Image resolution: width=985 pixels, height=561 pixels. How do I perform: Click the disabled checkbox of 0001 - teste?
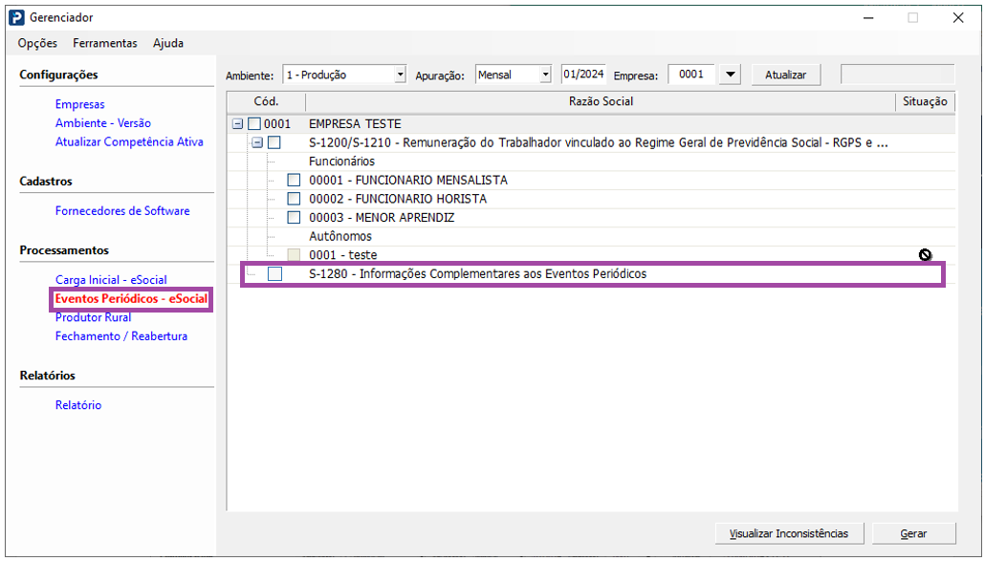294,255
